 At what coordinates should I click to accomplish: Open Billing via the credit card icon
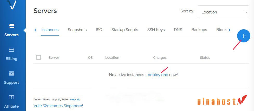11,50
